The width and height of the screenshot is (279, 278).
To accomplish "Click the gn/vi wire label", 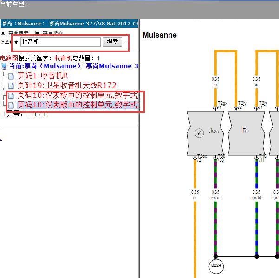I will pyautogui.click(x=215, y=198).
